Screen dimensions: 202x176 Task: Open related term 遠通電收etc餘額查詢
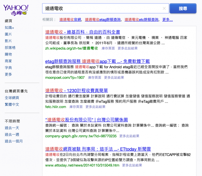pos(141,20)
